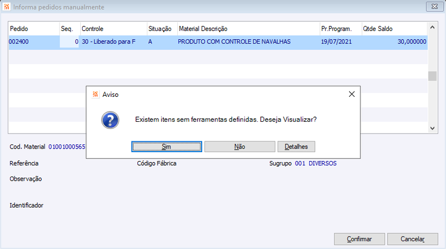Click the Situação column header
Image resolution: width=446 pixels, height=249 pixels.
[162, 29]
